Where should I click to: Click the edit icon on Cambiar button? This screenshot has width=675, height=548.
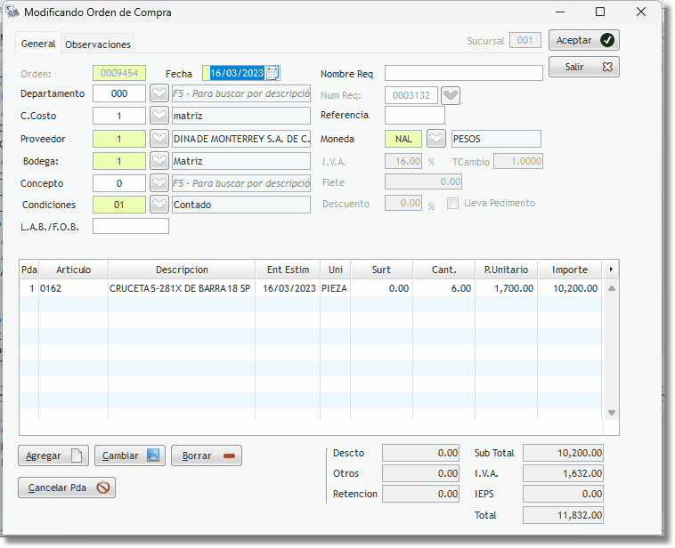coord(152,455)
